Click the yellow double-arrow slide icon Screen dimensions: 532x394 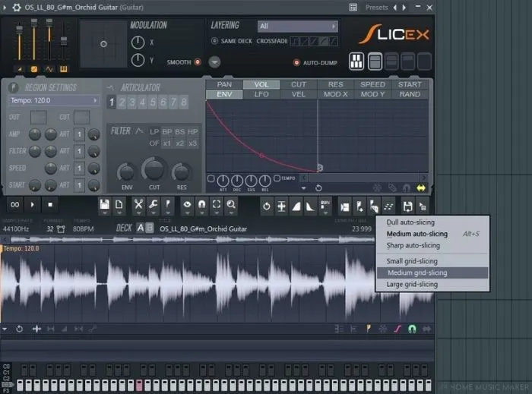[x=421, y=188]
